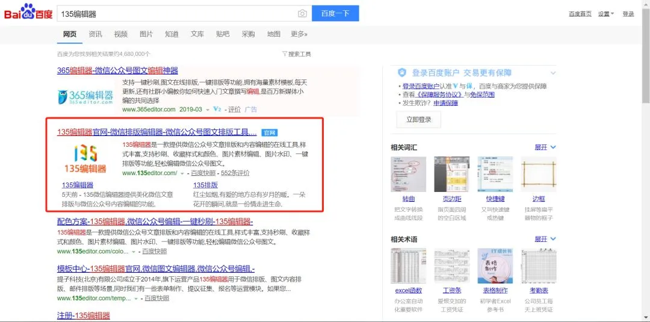Open the 申请保障 link
This screenshot has height=322, width=650.
(x=445, y=103)
